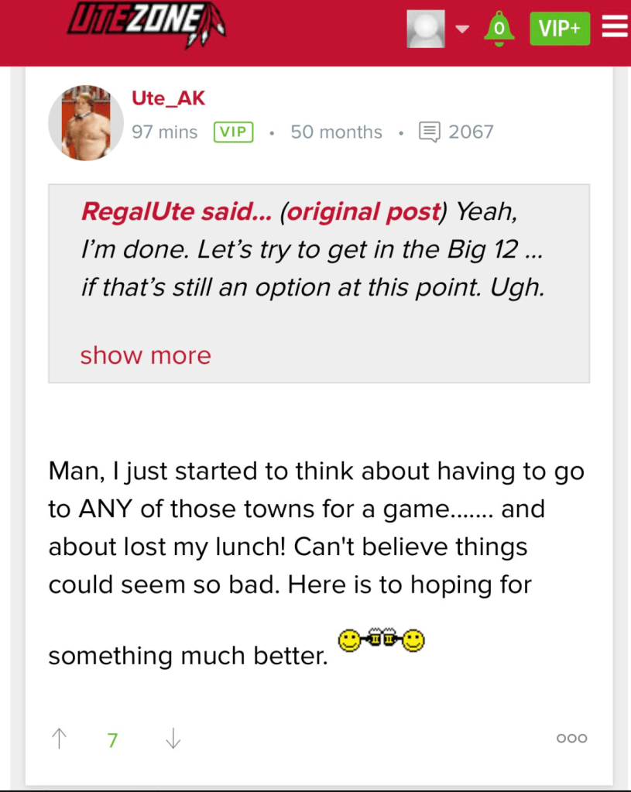
Task: Click the 97 mins timestamp
Action: pyautogui.click(x=164, y=132)
